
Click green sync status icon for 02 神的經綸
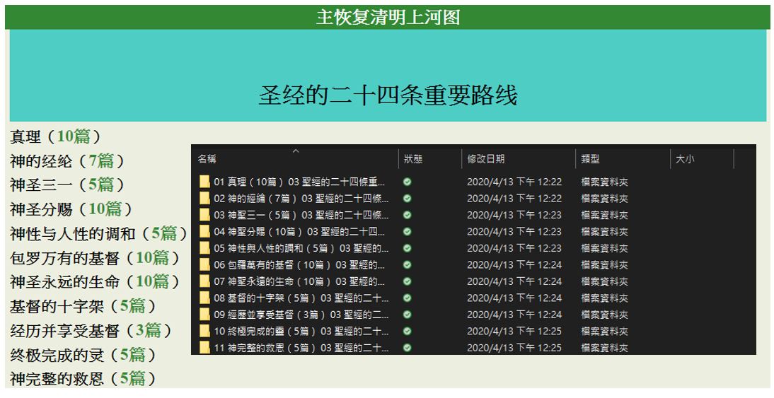[x=407, y=199]
